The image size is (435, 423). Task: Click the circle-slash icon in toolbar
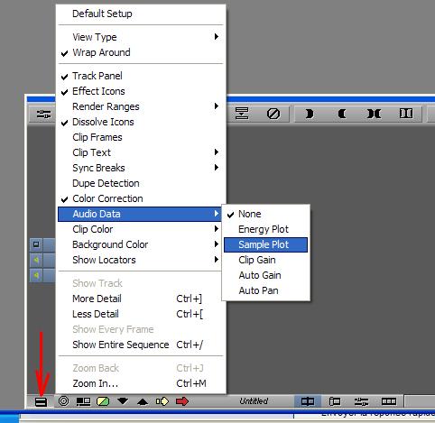pos(273,114)
